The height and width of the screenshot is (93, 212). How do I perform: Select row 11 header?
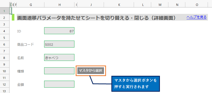[5, 78]
